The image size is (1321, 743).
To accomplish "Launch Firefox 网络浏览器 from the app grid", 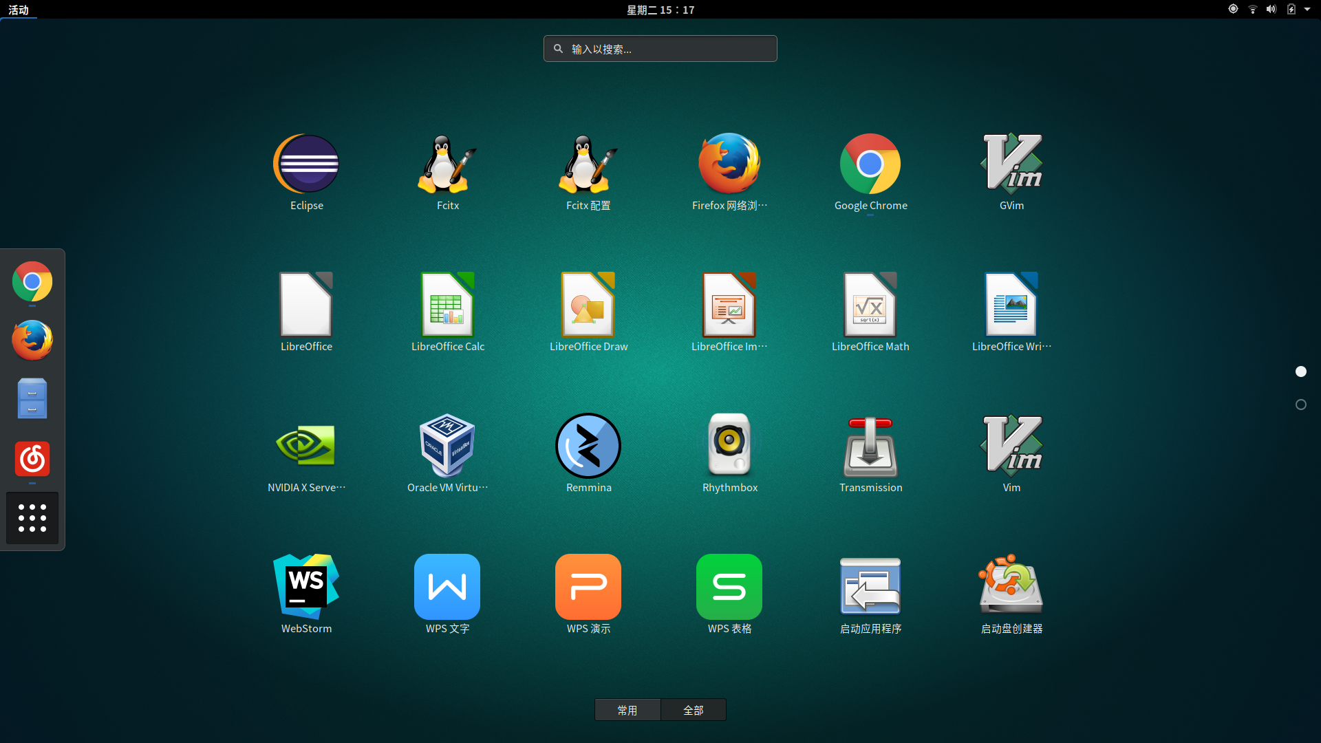I will (729, 173).
